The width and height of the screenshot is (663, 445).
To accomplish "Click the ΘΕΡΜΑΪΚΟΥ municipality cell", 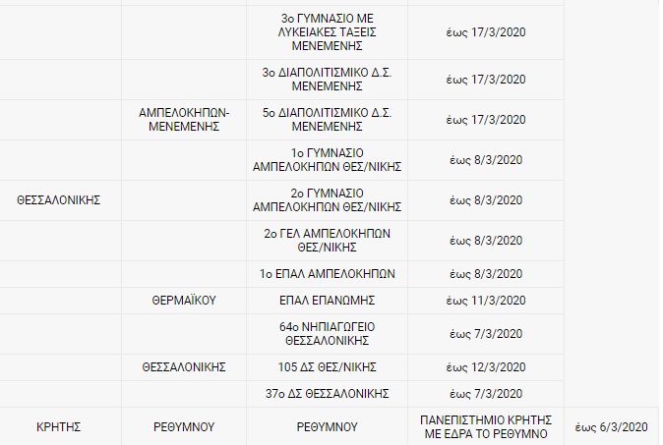I will (x=184, y=301).
